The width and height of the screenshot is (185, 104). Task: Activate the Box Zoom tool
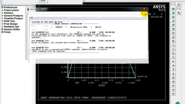tap(173, 45)
